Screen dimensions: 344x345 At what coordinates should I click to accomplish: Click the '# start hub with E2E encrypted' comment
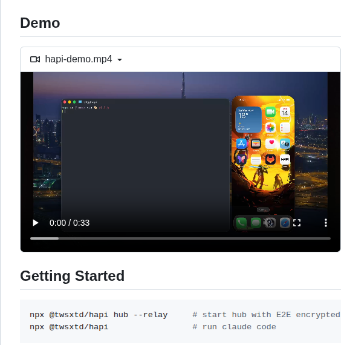click(x=267, y=315)
